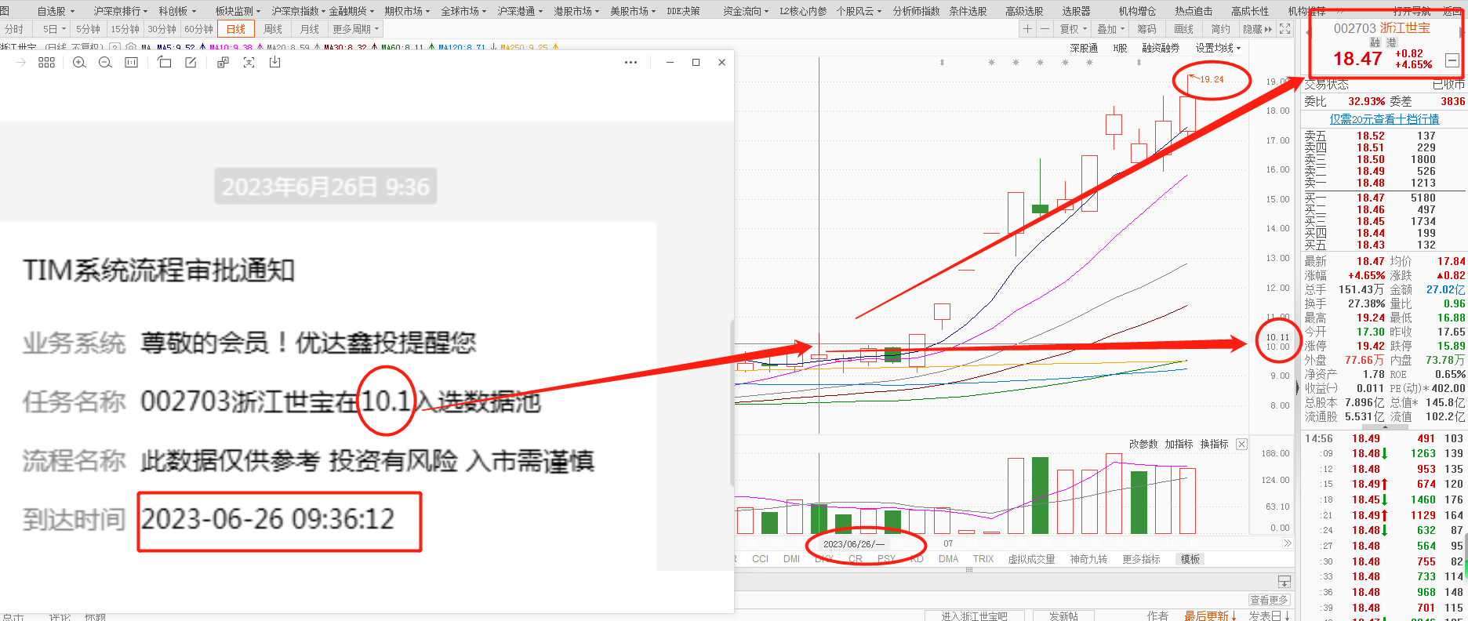This screenshot has width=1468, height=621.
Task: Click 加指标 above the volume chart
Action: (x=1179, y=444)
